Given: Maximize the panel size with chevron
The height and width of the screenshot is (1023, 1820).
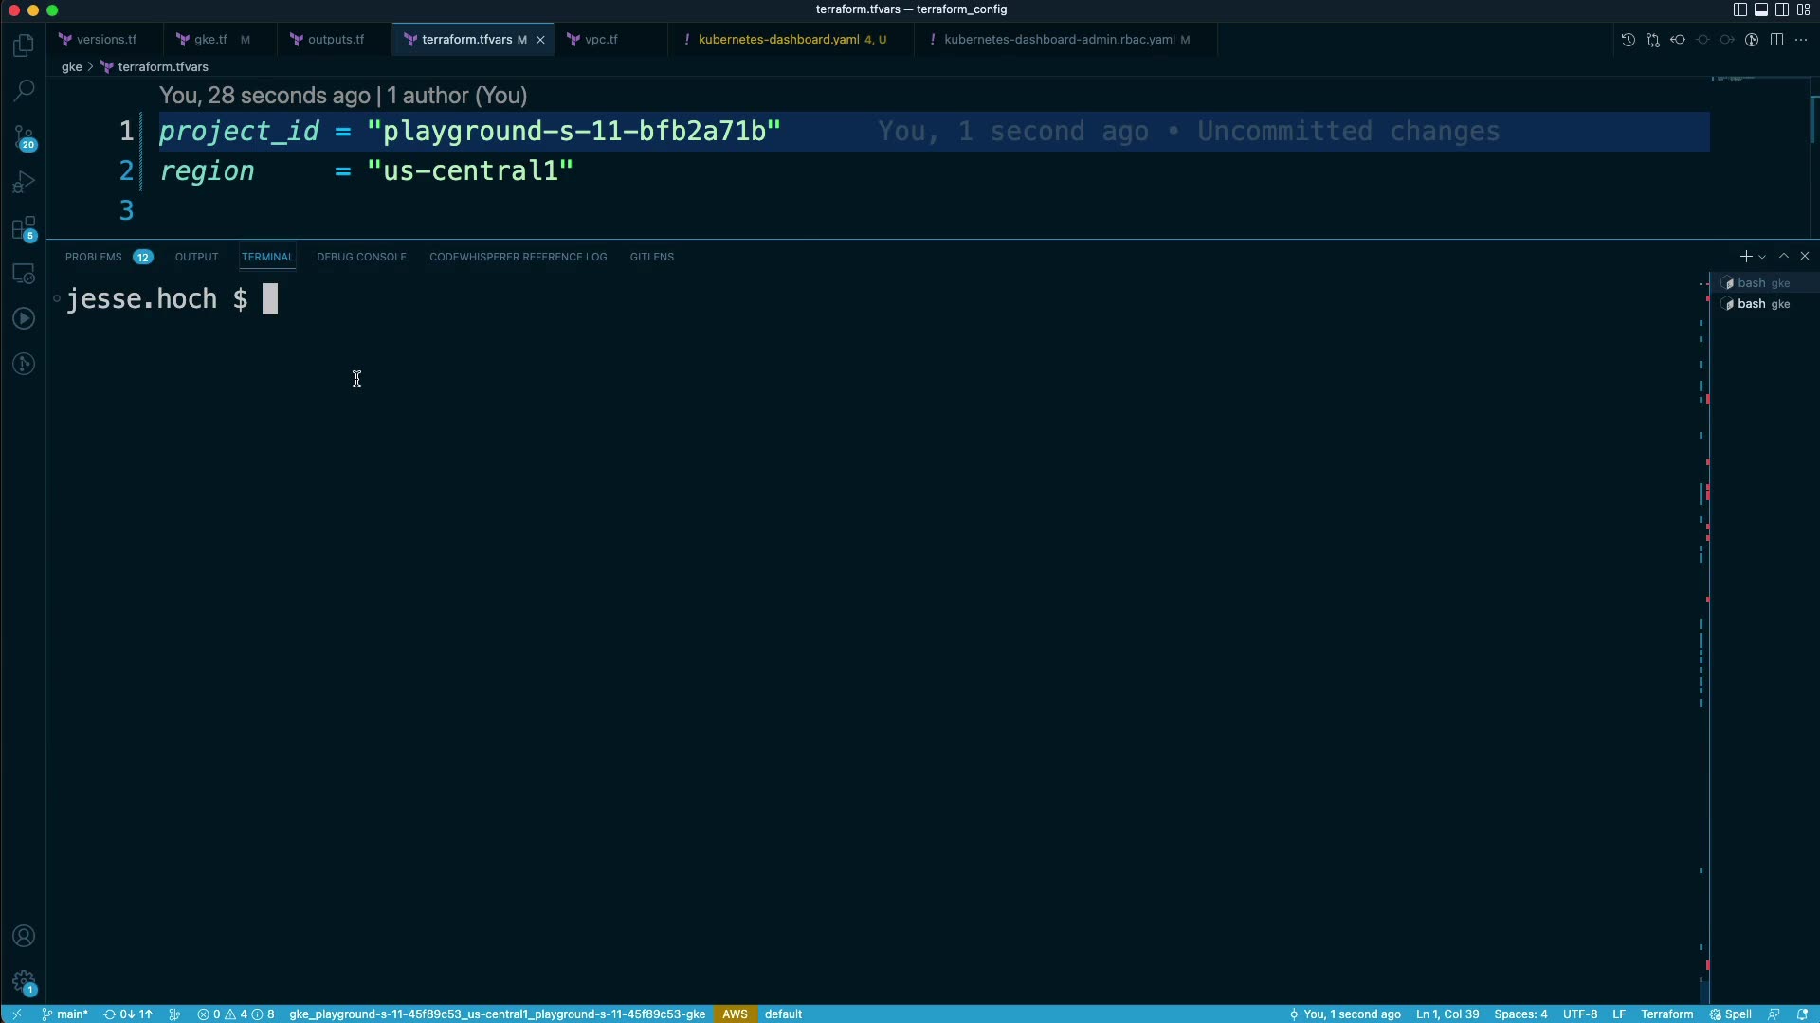Looking at the screenshot, I should [x=1784, y=257].
